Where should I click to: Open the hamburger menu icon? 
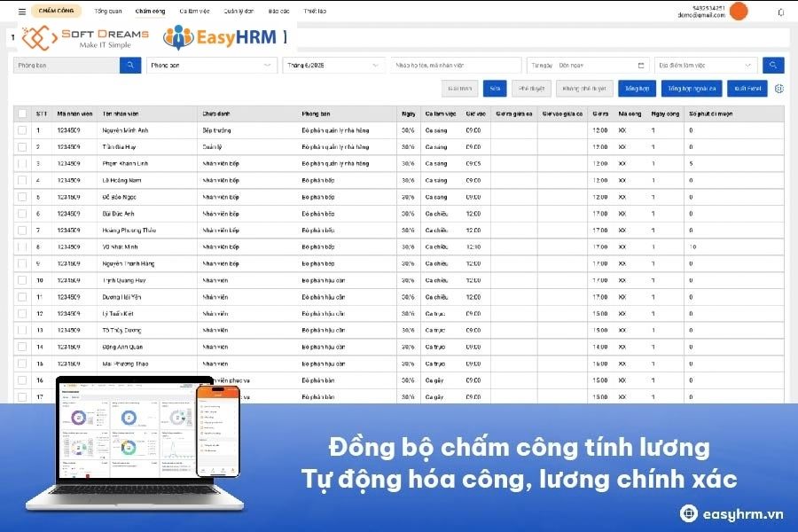[x=22, y=12]
